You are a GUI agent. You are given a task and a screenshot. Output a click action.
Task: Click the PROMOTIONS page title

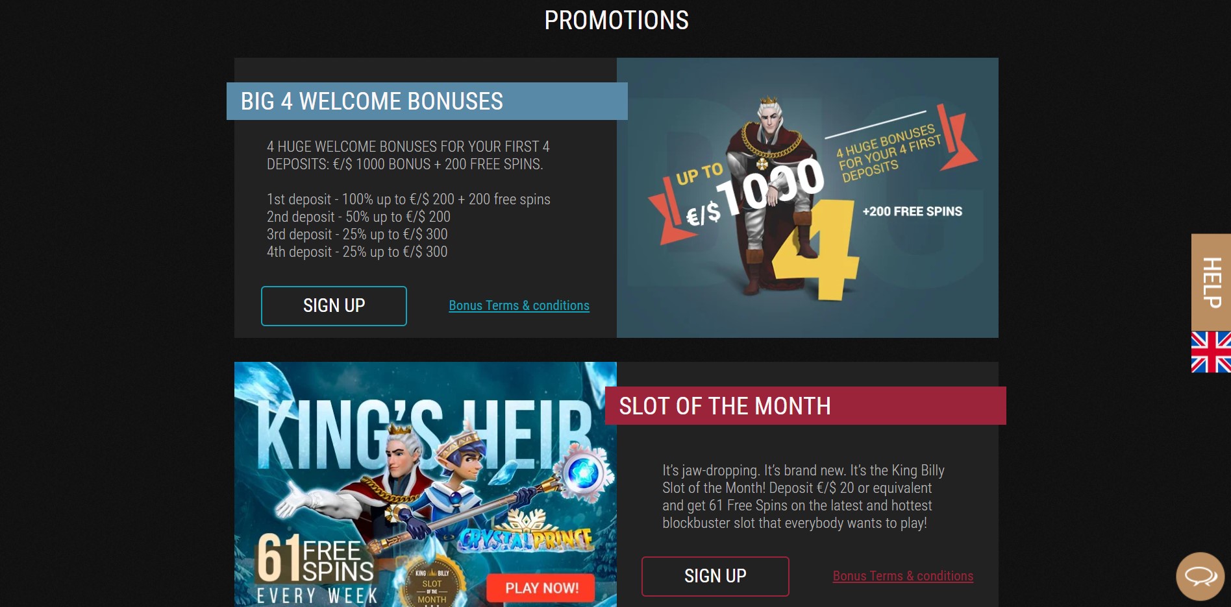tap(616, 20)
